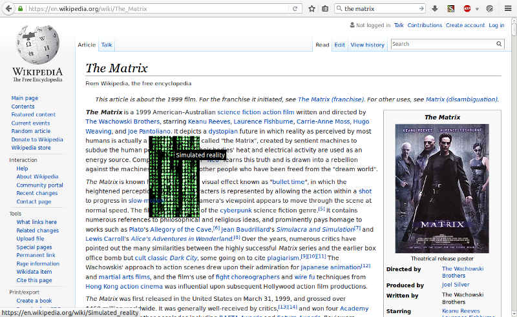517x317 pixels.
Task: Go to Main page in sidebar
Action: (x=25, y=98)
